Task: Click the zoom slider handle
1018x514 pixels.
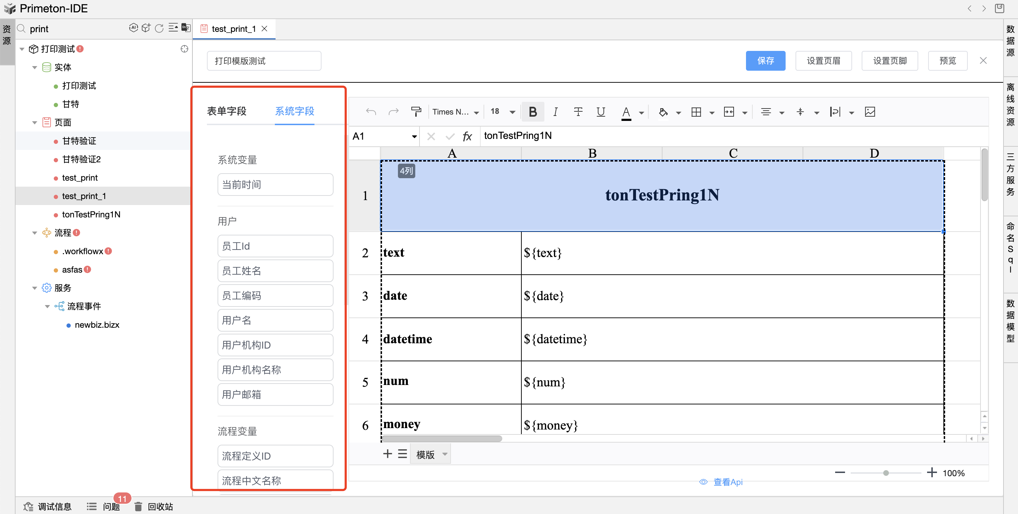Action: [886, 473]
